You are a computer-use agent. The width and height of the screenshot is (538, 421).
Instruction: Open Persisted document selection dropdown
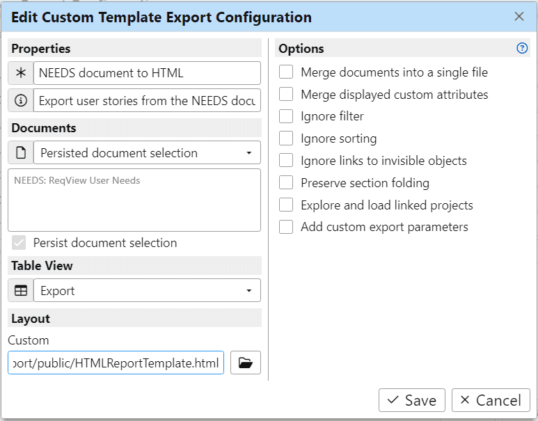tap(147, 153)
